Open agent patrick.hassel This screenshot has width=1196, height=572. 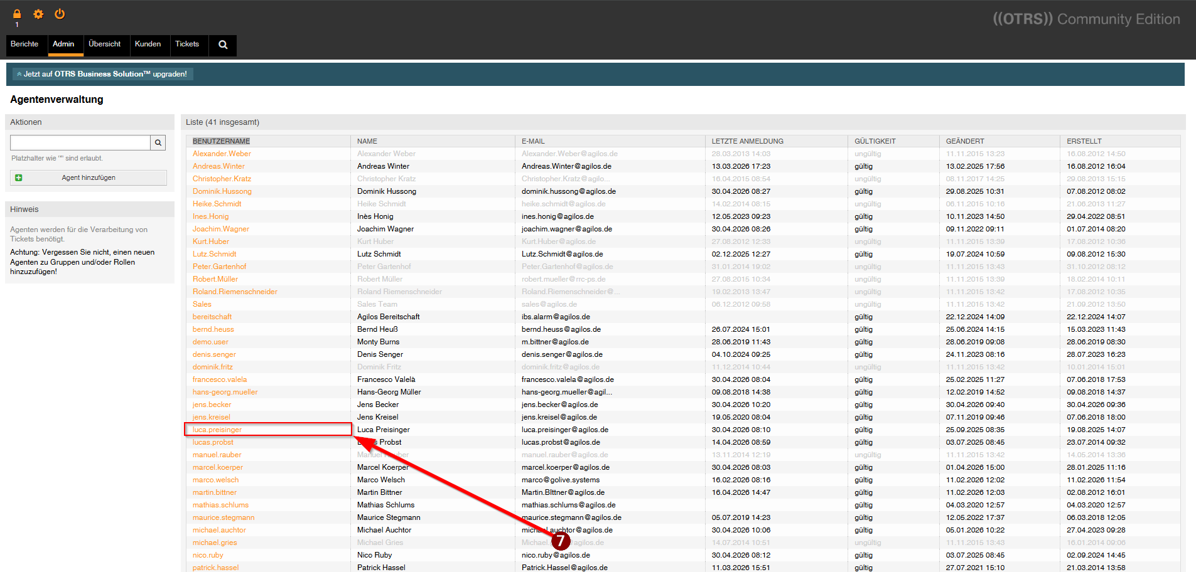[215, 568]
